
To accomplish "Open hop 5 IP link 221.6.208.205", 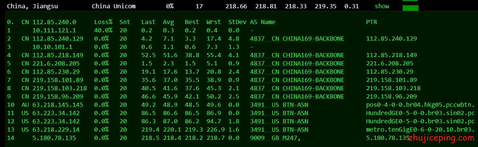I will 56,63.
